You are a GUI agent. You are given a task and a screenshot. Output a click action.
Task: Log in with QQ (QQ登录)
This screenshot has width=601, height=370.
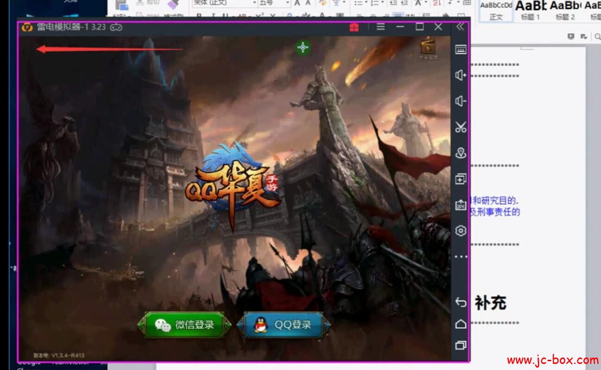point(284,325)
